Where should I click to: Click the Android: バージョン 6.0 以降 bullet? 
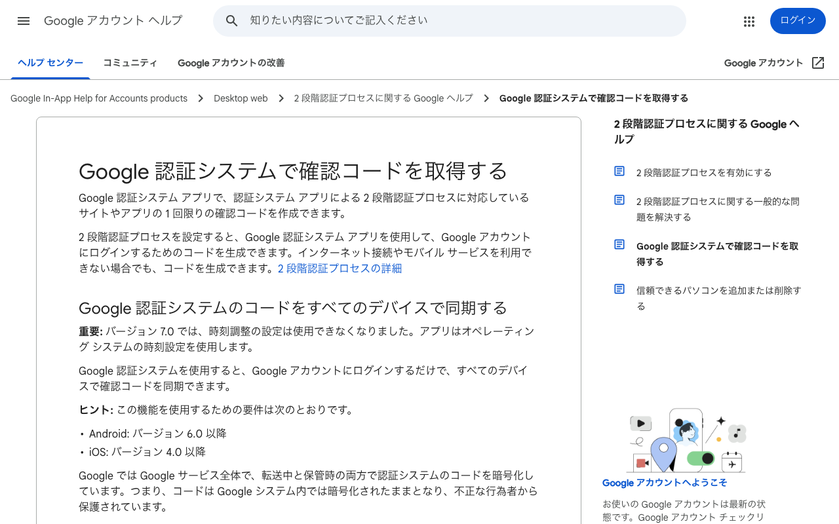click(158, 434)
